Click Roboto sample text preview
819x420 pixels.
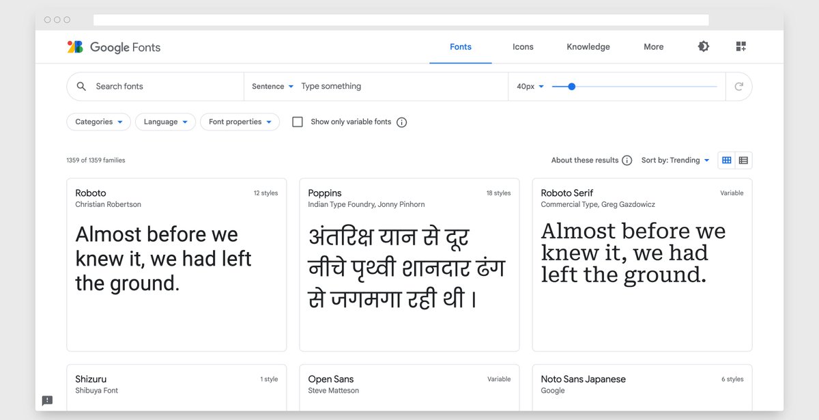[x=164, y=259]
